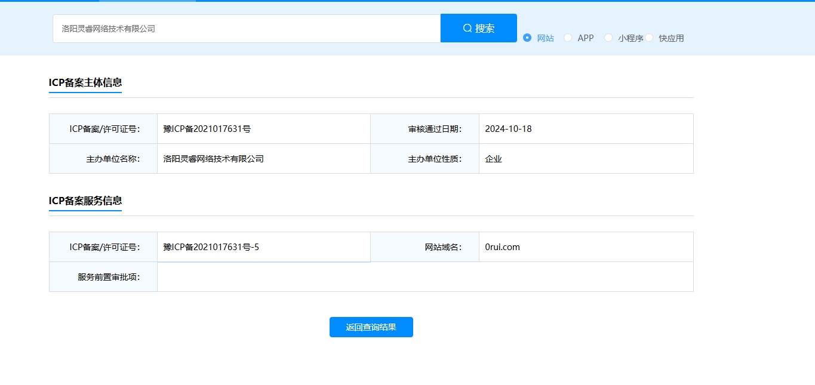Click 洛阳灵睿网络技术有限公司 in the table
The height and width of the screenshot is (385, 815).
click(213, 159)
